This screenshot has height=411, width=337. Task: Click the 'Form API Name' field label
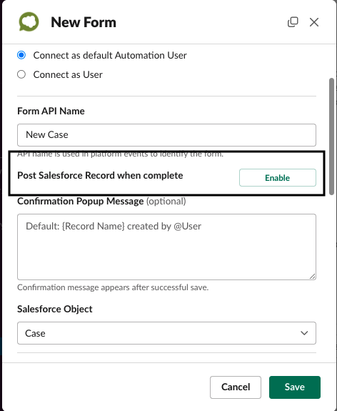pos(51,111)
